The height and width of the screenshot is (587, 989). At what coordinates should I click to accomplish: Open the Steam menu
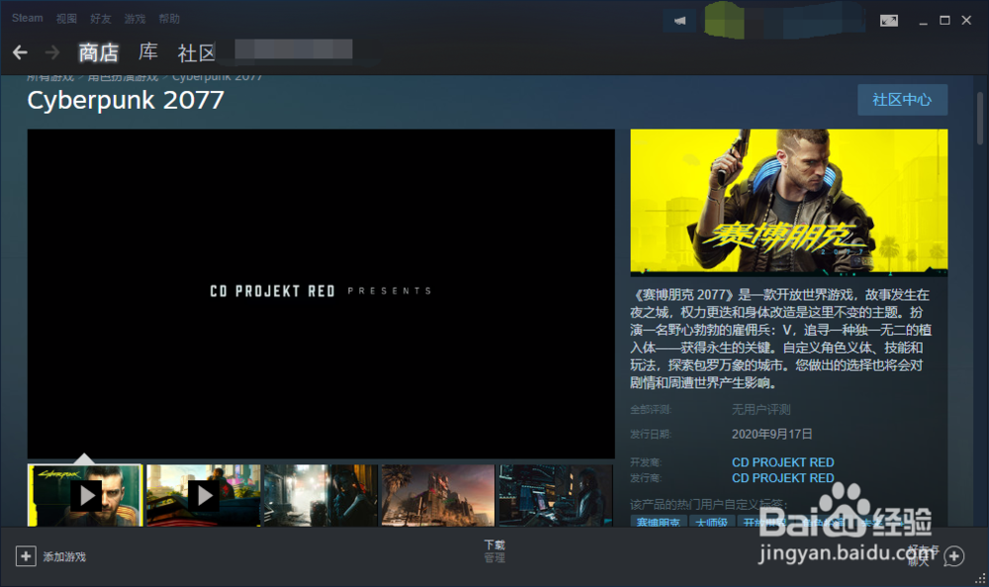pos(27,19)
